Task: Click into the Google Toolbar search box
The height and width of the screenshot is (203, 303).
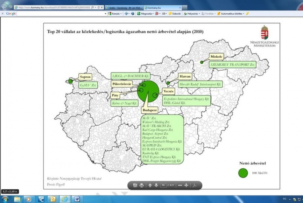Action: click(61, 13)
